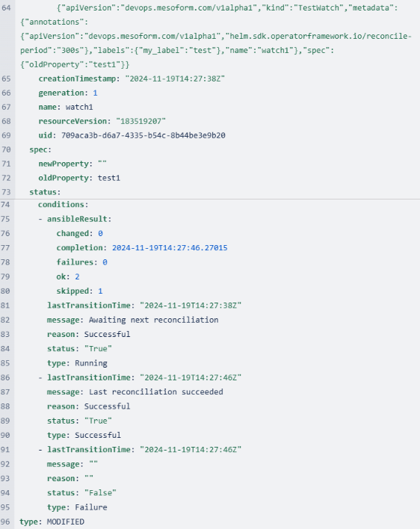Select the Last reconciliation succeeded message
The image size is (420, 529).
pyautogui.click(x=156, y=392)
